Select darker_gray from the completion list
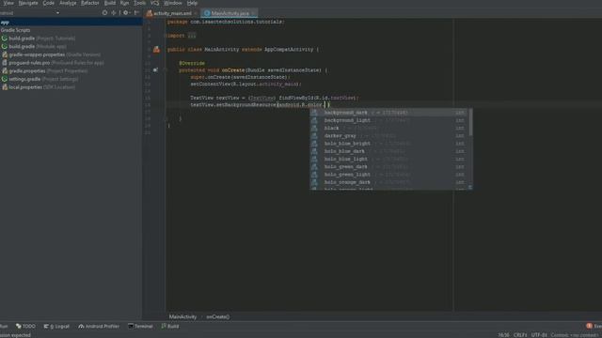The width and height of the screenshot is (602, 338). tap(388, 135)
